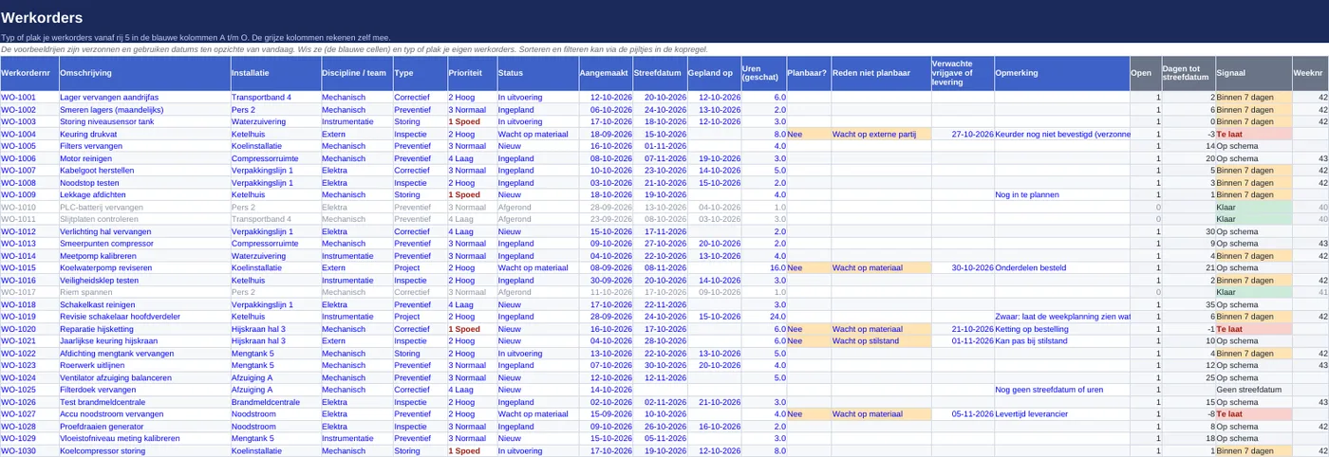Select work order cell WO-1001
This screenshot has height=457, width=1329.
coord(28,98)
